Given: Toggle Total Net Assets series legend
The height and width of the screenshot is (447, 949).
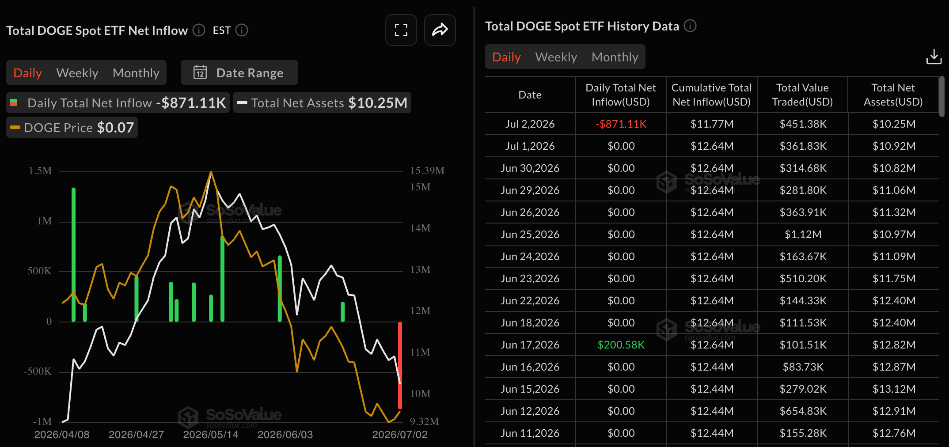Looking at the screenshot, I should (x=322, y=102).
